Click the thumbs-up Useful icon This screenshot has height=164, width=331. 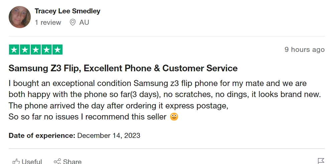(x=16, y=162)
